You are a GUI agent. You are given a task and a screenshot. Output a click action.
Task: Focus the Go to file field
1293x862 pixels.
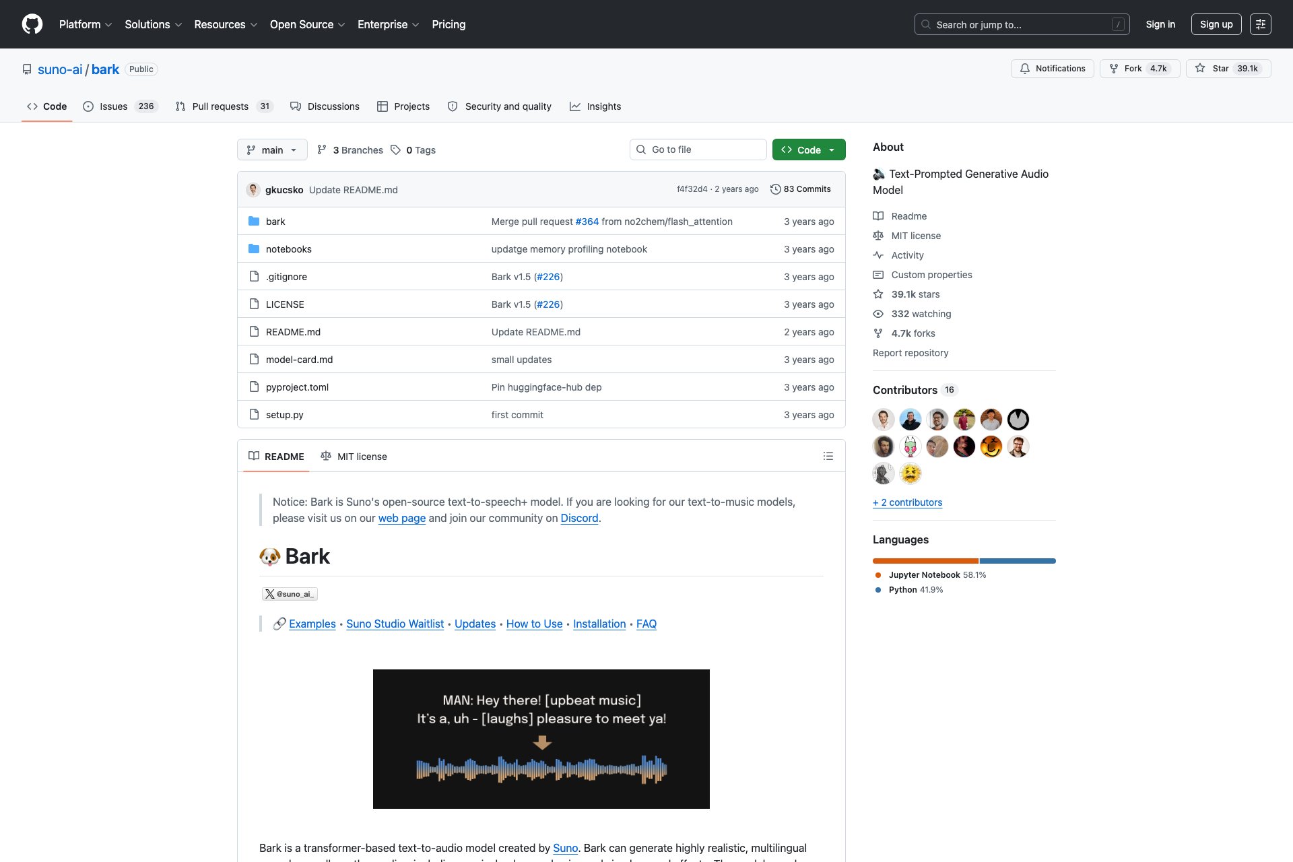[698, 150]
